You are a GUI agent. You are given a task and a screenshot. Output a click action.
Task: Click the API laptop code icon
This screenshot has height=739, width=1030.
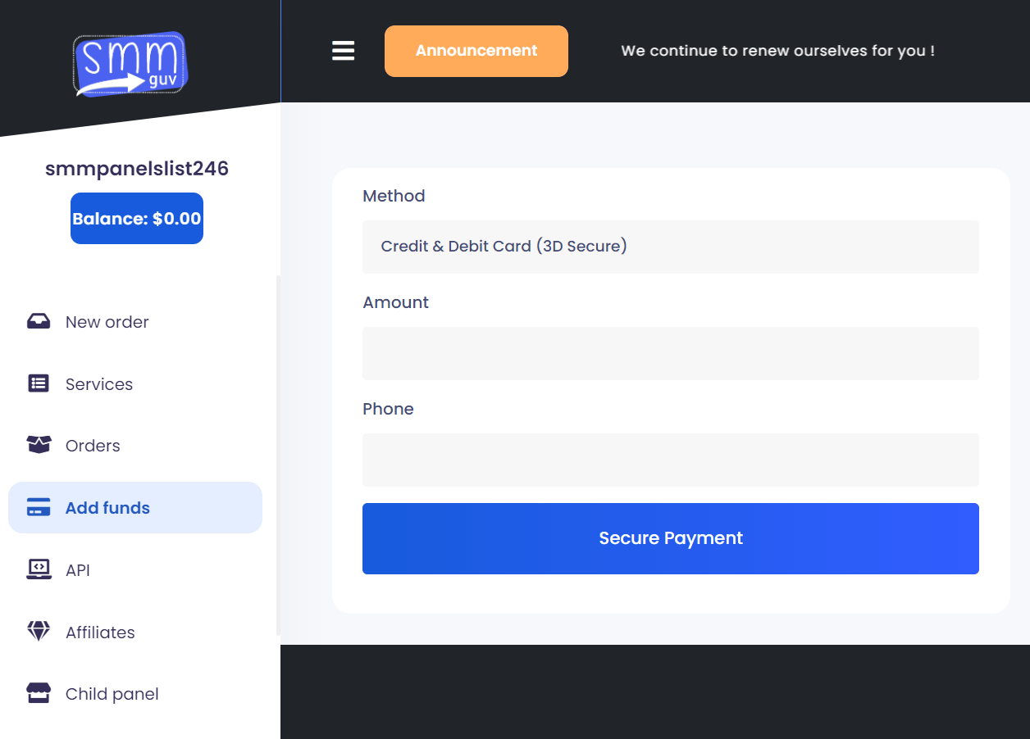pos(39,569)
